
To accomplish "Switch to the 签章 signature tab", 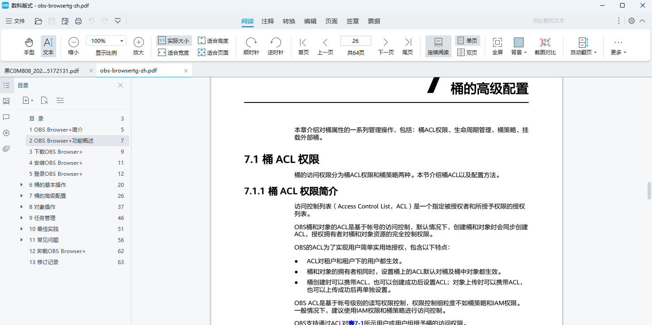I will click(353, 21).
